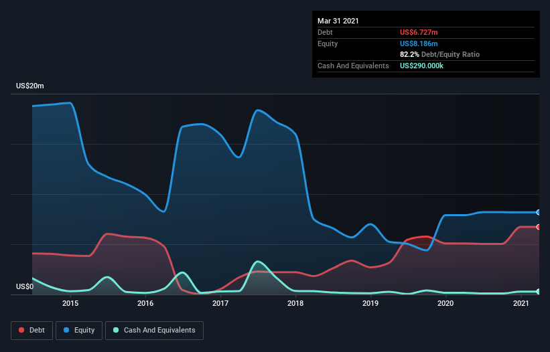Click Cash And Equivalents tooltip label
The image size is (550, 352).
[353, 66]
